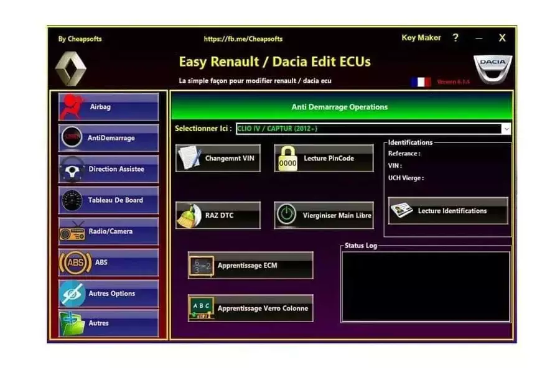Image resolution: width=560 pixels, height=370 pixels.
Task: Click Vierginiser Main Libre button
Action: click(324, 215)
